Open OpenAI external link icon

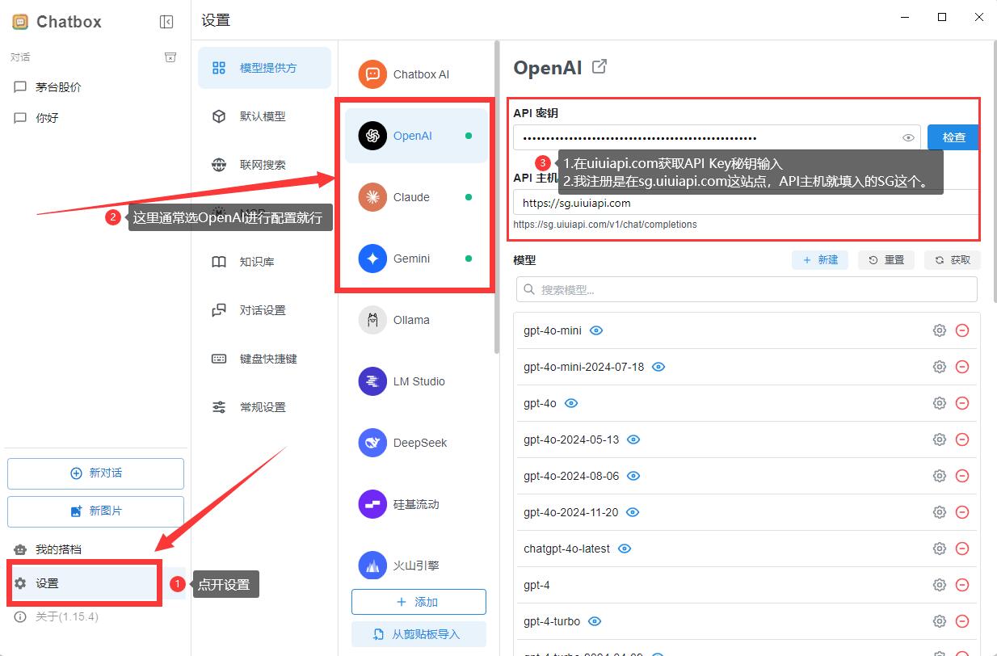click(x=599, y=67)
